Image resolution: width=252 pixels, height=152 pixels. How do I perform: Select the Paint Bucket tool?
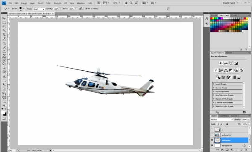(x=4, y=64)
